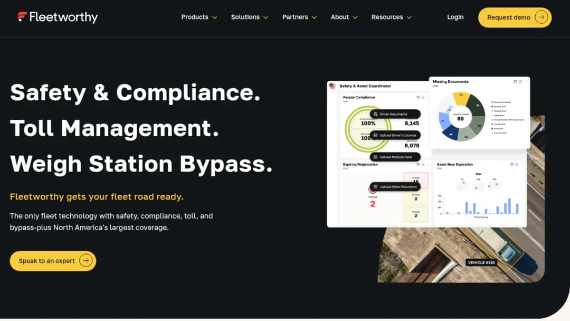Image resolution: width=570 pixels, height=321 pixels.
Task: Click the avatar icon beside Safety & Asset Coordinator
Action: (x=332, y=86)
